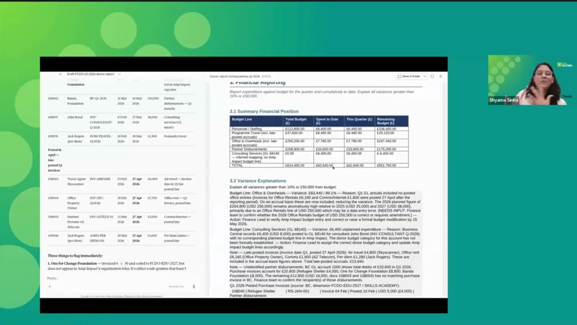Click the John Bond vendor cell
Screen dimensions: 577x325
75,117
